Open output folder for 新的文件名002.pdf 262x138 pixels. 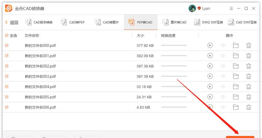(235, 66)
